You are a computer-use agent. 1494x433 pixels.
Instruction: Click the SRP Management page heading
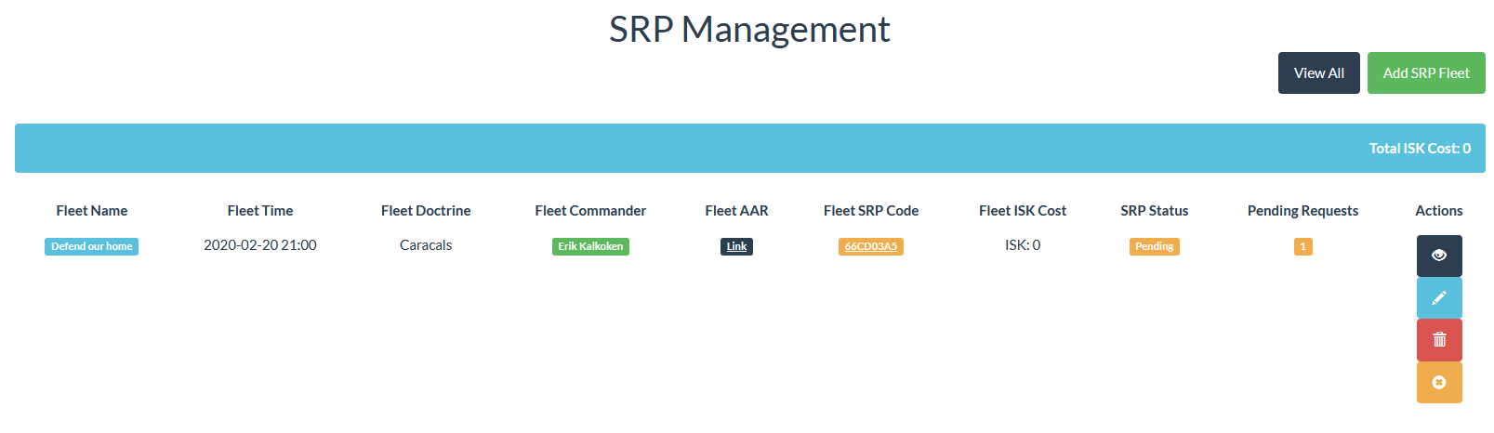(x=748, y=30)
